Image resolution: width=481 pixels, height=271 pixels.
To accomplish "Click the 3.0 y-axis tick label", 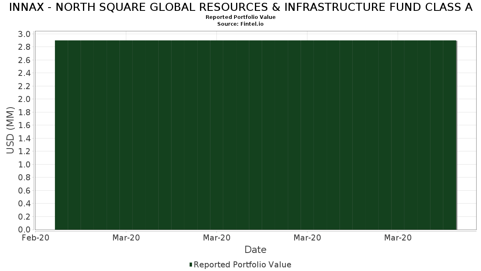I will click(24, 34).
